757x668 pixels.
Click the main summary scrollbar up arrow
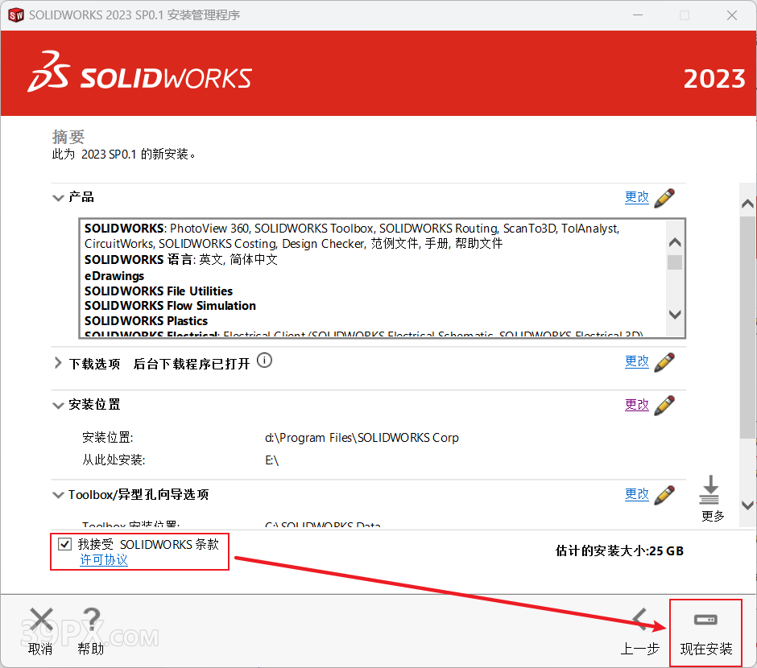point(747,204)
